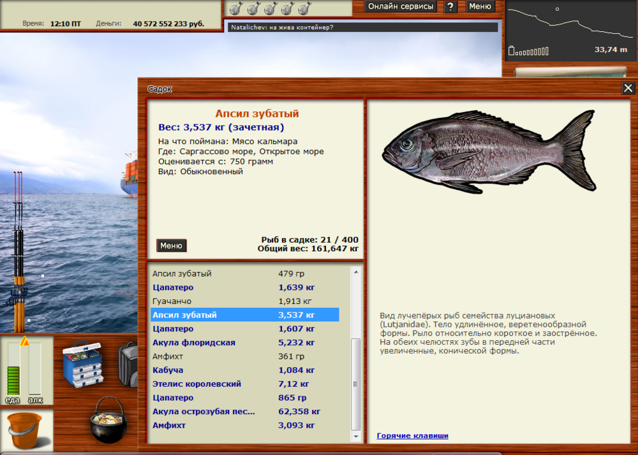
Task: Select Акула флоридская in the fish list
Action: pyautogui.click(x=194, y=343)
